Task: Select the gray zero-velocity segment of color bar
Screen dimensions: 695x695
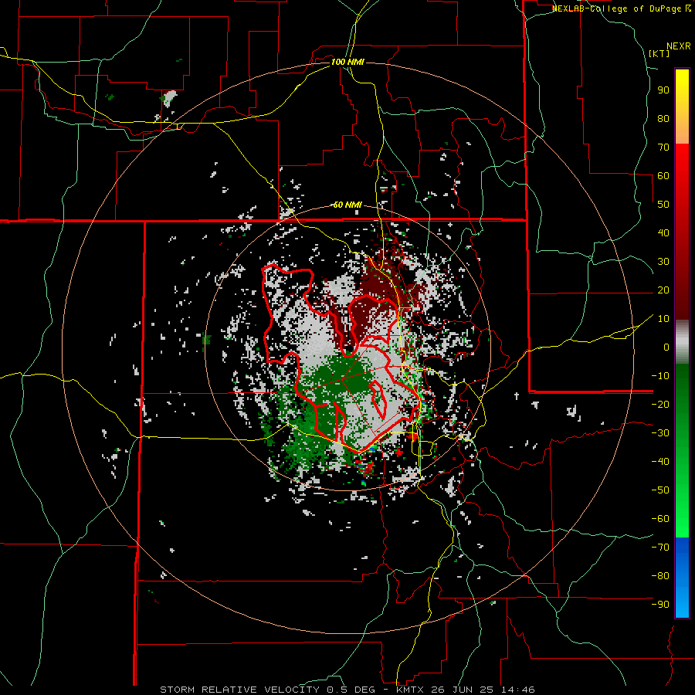Action: (x=682, y=342)
